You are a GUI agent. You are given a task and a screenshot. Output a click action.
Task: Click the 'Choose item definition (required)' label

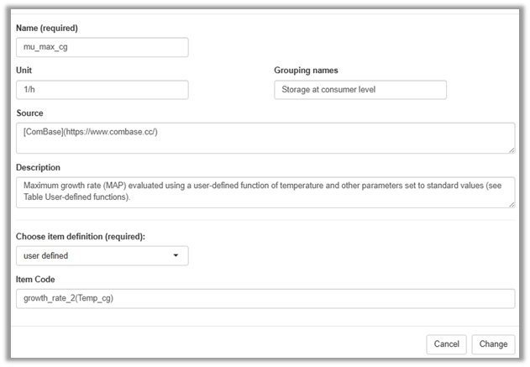coord(81,236)
